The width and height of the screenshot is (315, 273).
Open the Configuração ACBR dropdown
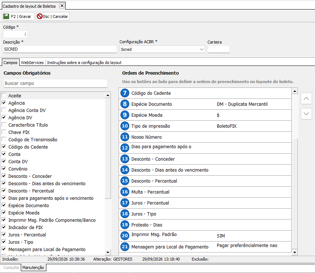[x=162, y=49]
